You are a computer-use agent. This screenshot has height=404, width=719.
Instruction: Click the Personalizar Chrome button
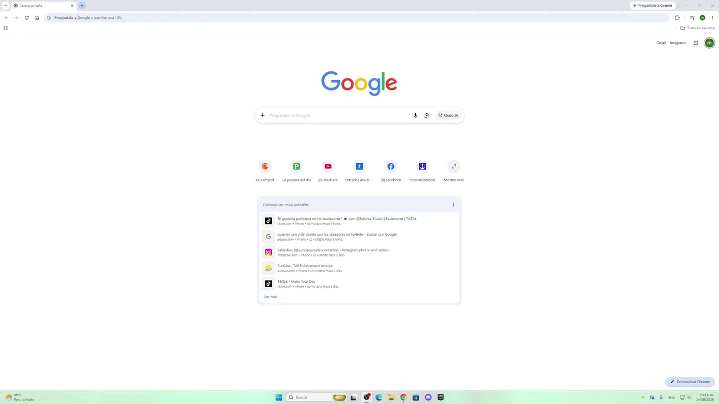point(690,382)
